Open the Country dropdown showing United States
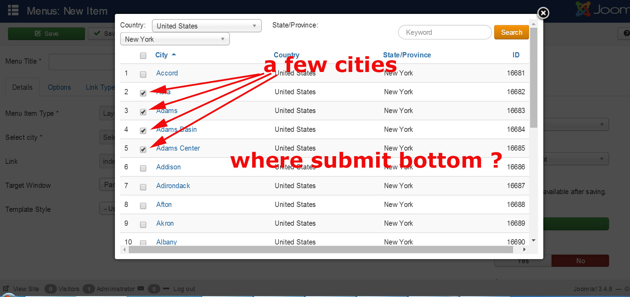This screenshot has width=630, height=297. pos(207,26)
